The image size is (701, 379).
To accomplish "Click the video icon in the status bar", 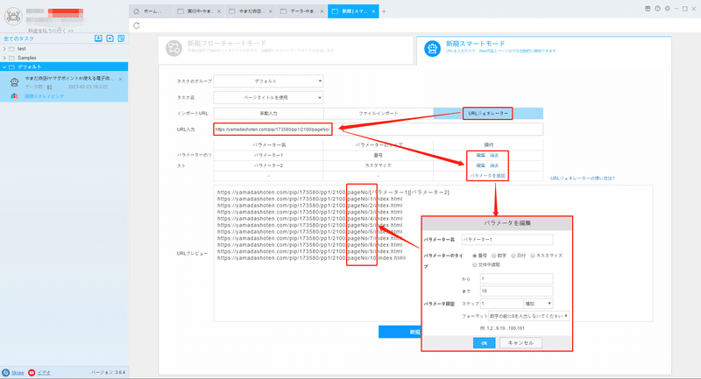I will pos(32,372).
